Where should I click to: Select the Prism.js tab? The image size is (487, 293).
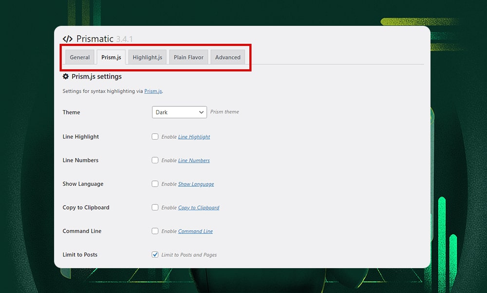111,57
